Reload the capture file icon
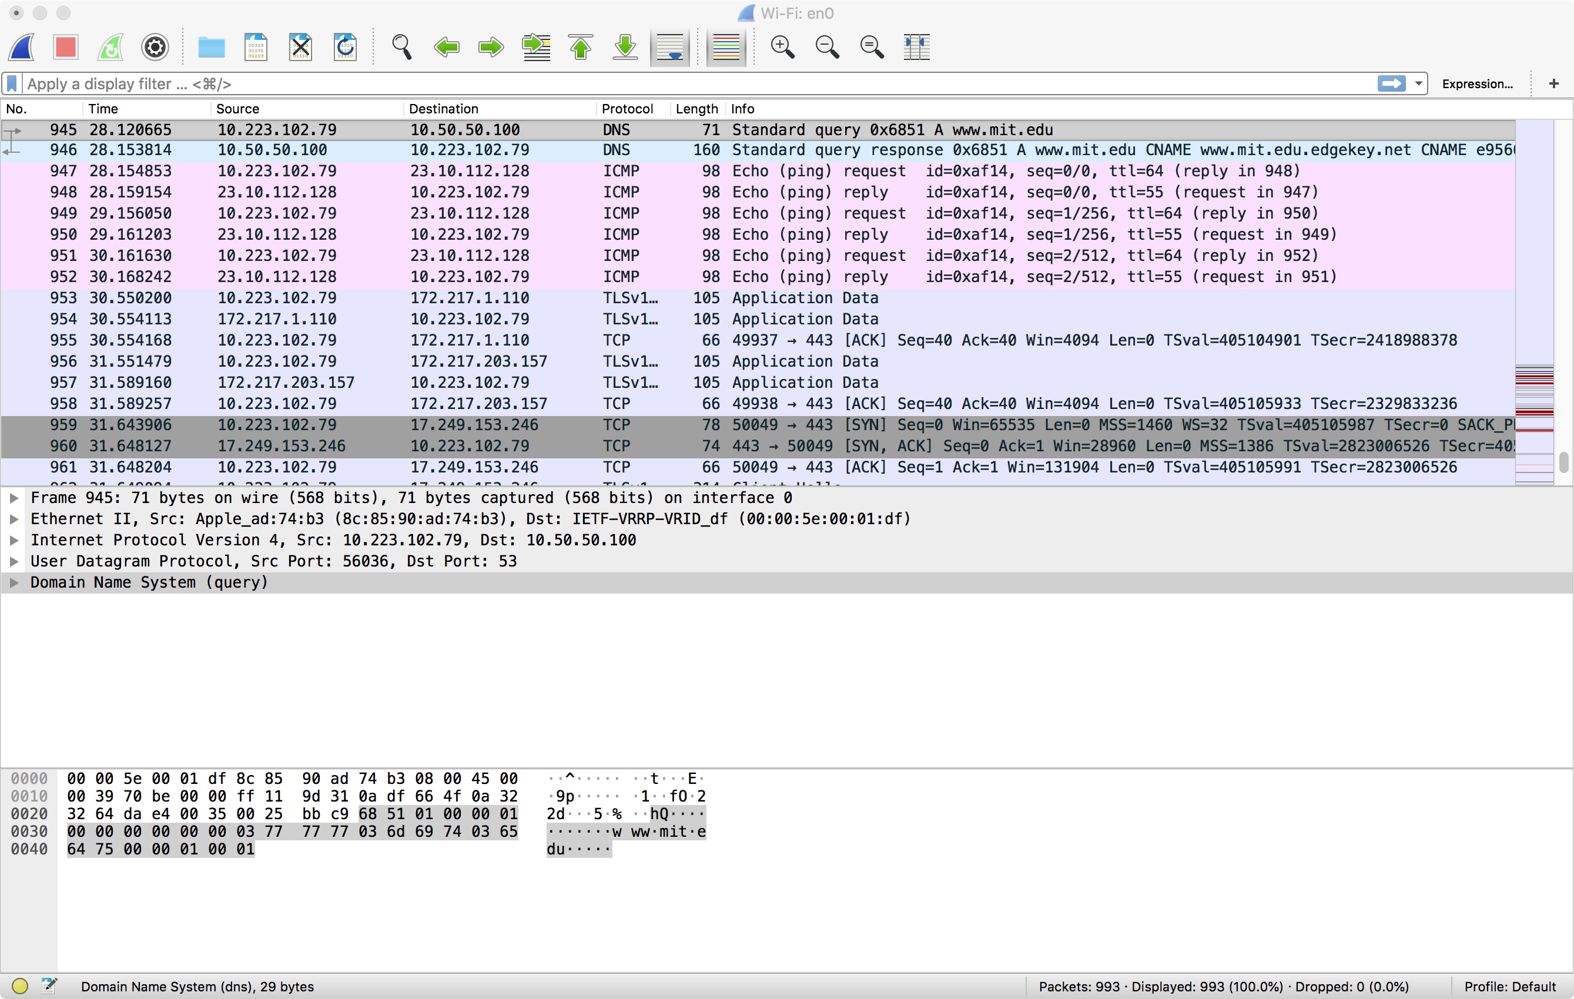The image size is (1574, 999). click(345, 47)
